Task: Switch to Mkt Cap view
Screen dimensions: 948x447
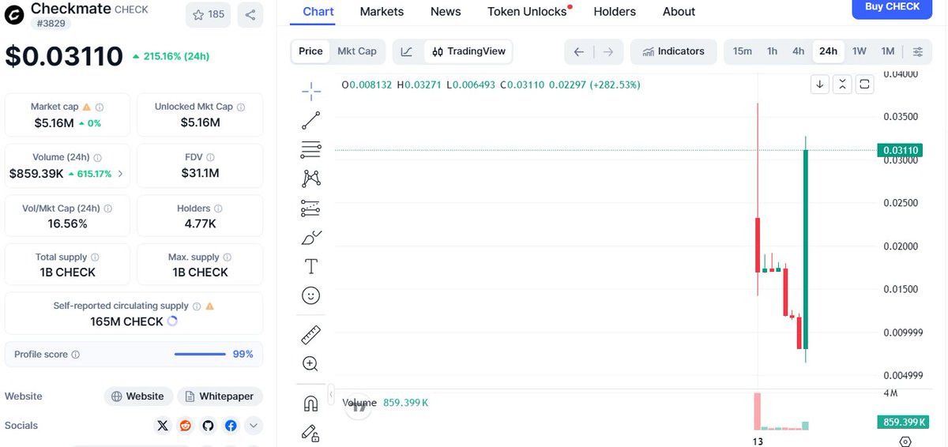Action: pos(357,51)
